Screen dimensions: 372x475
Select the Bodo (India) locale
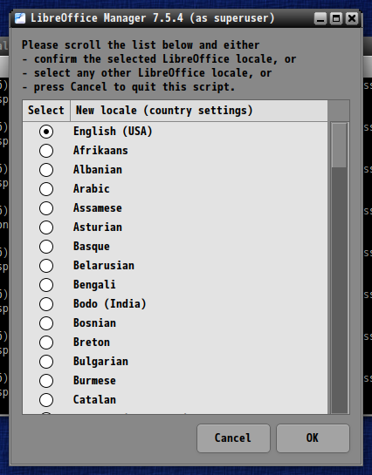(x=46, y=304)
